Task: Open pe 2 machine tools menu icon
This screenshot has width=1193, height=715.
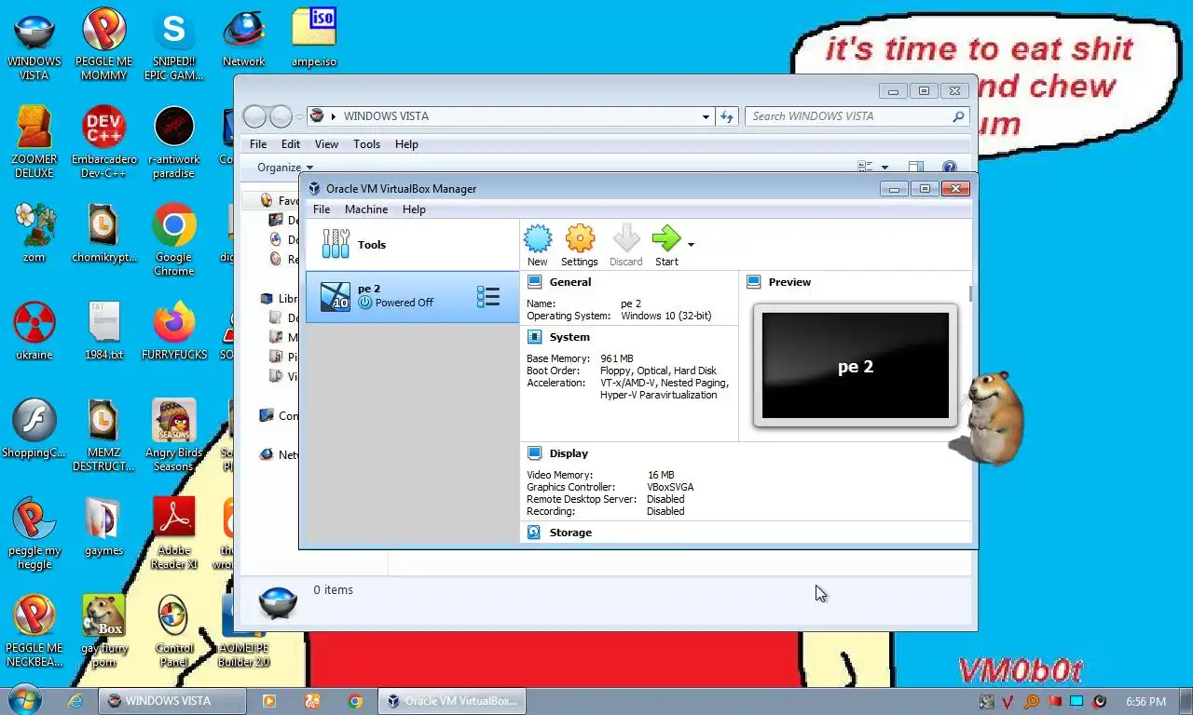Action: [x=488, y=297]
